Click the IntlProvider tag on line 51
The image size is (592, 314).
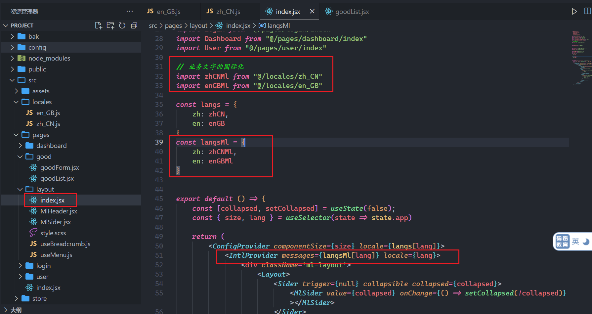point(253,255)
